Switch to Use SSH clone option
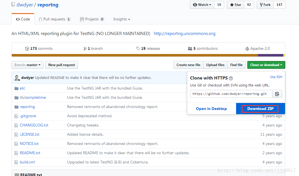Screen dimensions: 299x176 [276, 77]
